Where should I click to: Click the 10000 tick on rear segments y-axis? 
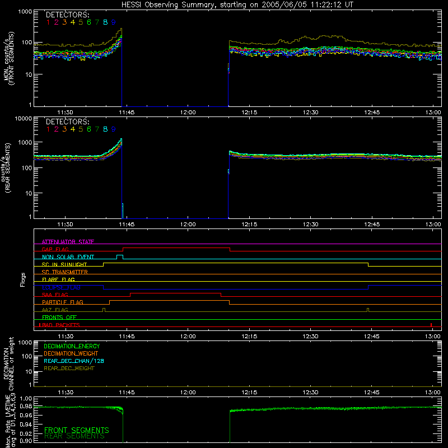tap(24, 118)
